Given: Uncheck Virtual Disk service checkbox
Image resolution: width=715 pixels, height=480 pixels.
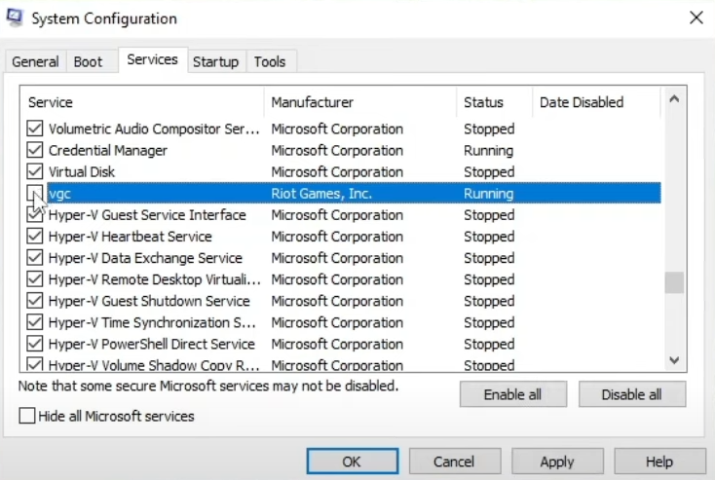Looking at the screenshot, I should coord(35,172).
